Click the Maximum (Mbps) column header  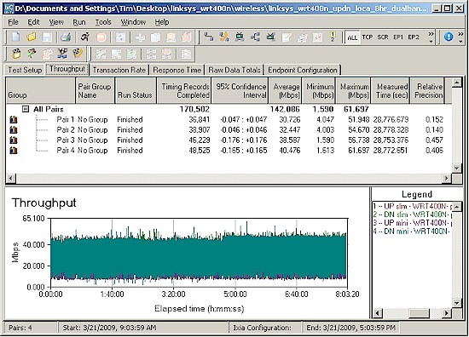tap(354, 90)
